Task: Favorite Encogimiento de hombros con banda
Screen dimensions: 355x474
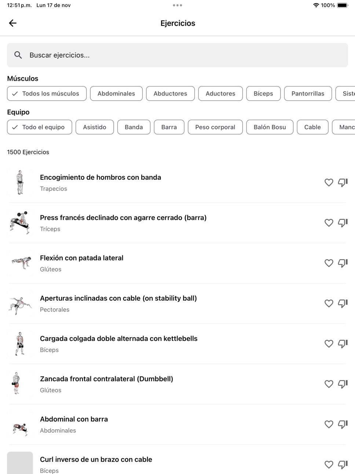Action: 329,183
